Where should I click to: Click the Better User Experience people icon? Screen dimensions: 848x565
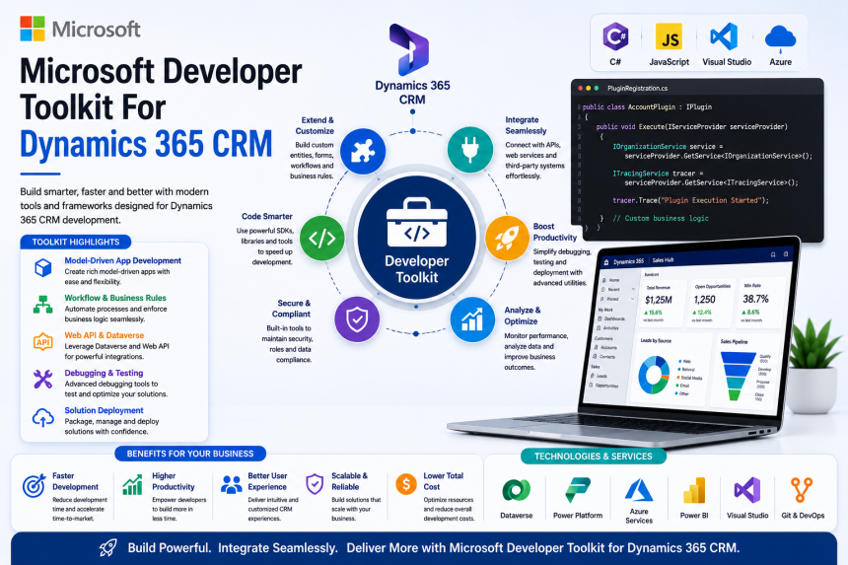click(232, 484)
